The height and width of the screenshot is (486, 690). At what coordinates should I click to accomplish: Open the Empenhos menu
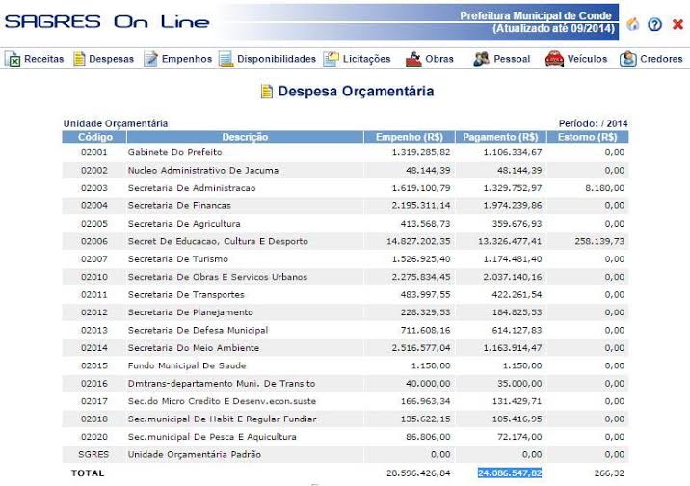click(x=187, y=59)
